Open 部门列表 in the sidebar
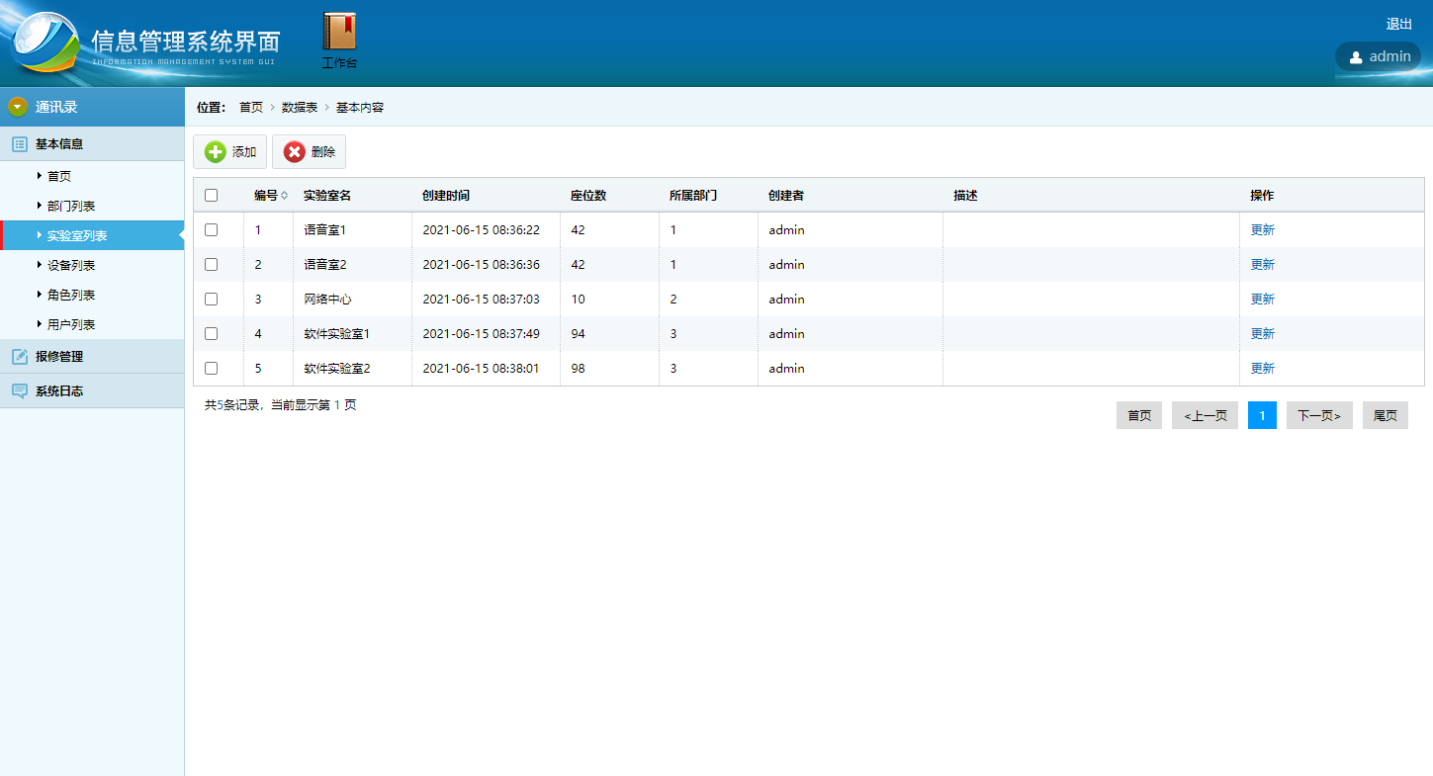1433x776 pixels. pyautogui.click(x=71, y=206)
